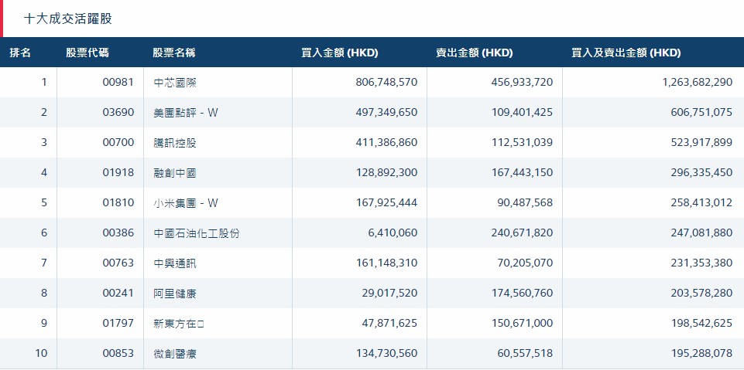Select stock code 00763

tap(118, 263)
